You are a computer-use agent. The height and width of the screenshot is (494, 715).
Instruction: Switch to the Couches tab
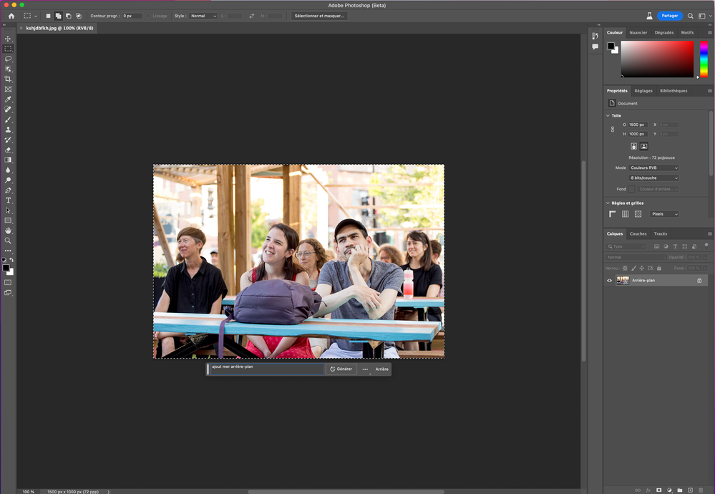tap(638, 233)
